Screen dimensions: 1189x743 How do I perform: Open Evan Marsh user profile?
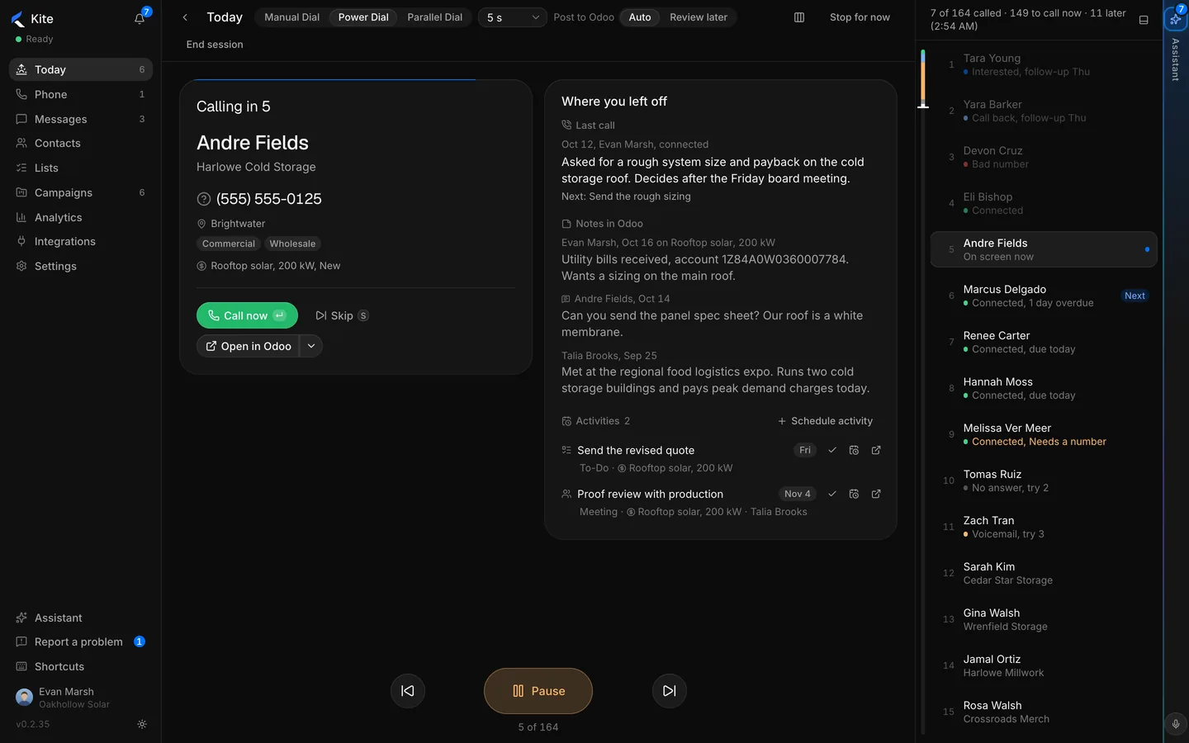81,698
